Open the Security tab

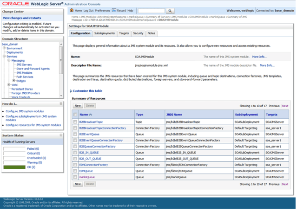click(138, 33)
